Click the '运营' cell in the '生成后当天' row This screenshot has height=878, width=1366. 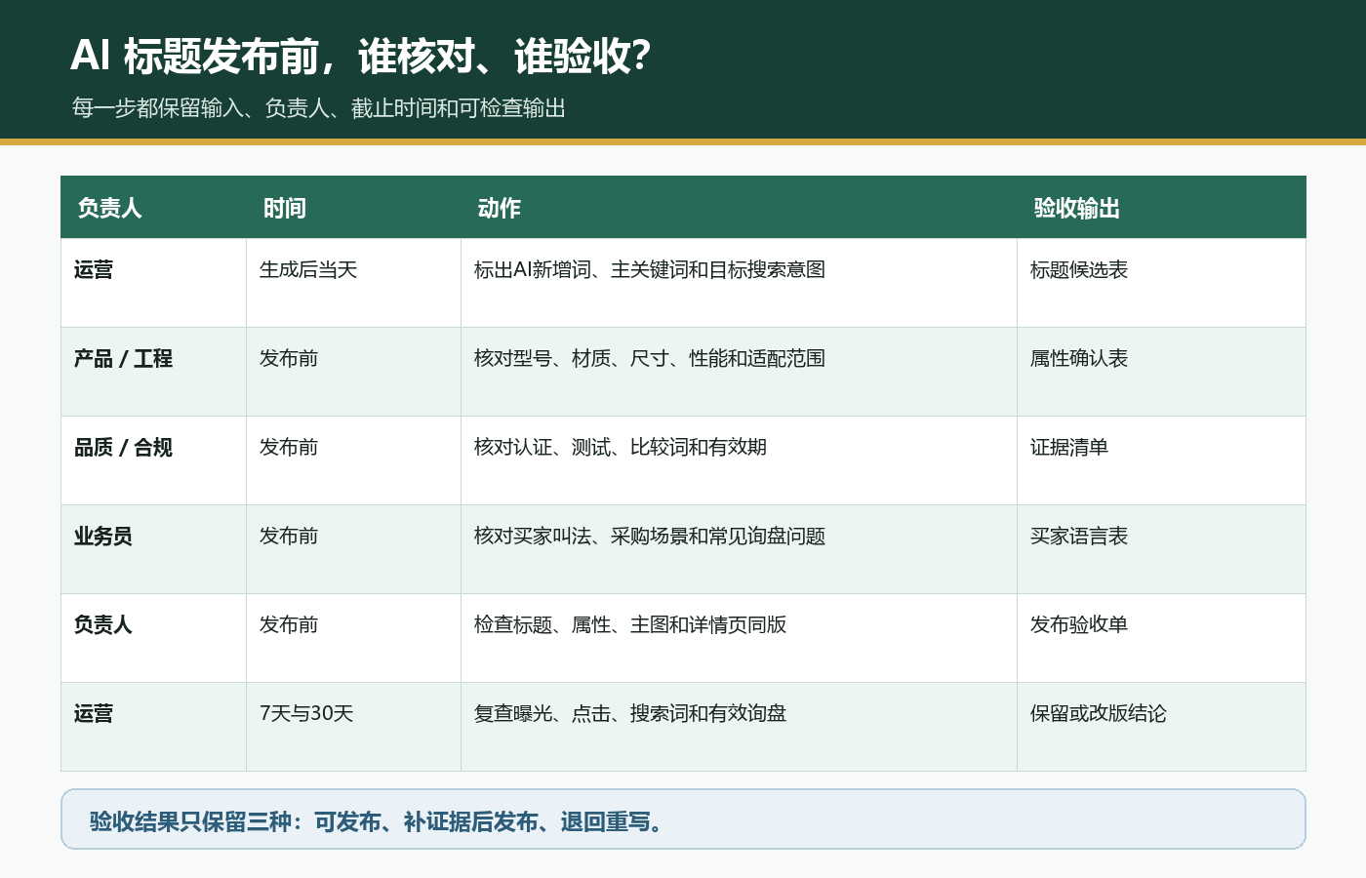[x=153, y=283]
